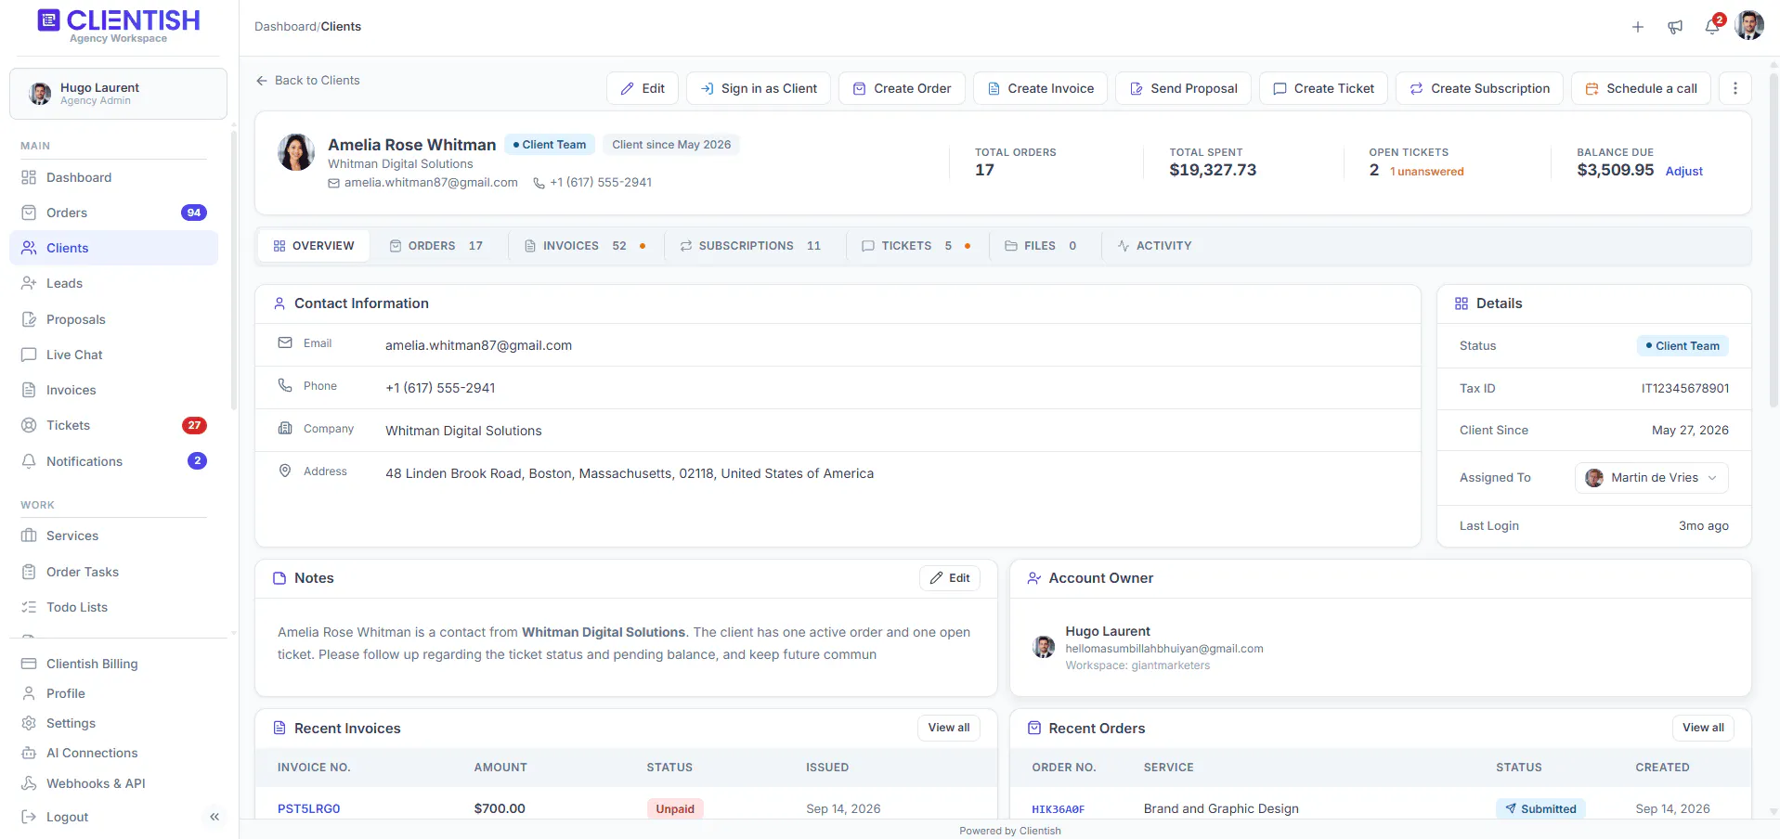Expand the Assigned To Martin de Vries dropdown
The image size is (1780, 839).
[x=1652, y=478]
